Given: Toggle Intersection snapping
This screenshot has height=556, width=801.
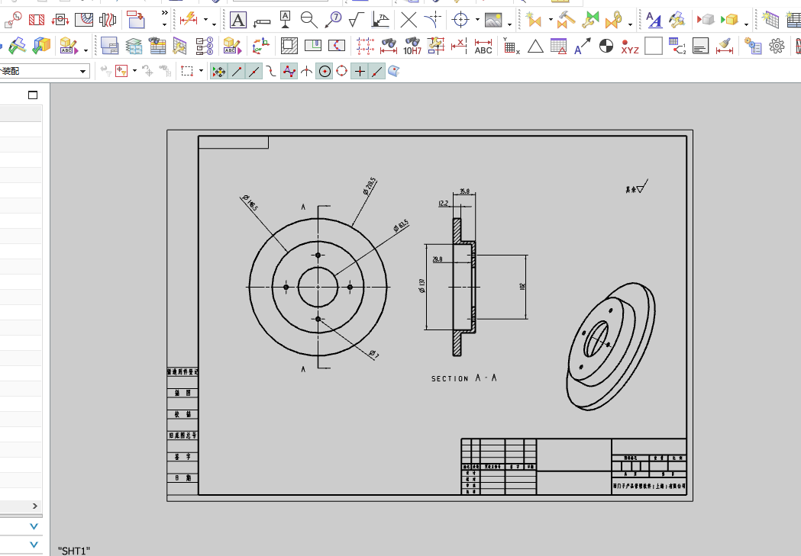Looking at the screenshot, I should [306, 72].
